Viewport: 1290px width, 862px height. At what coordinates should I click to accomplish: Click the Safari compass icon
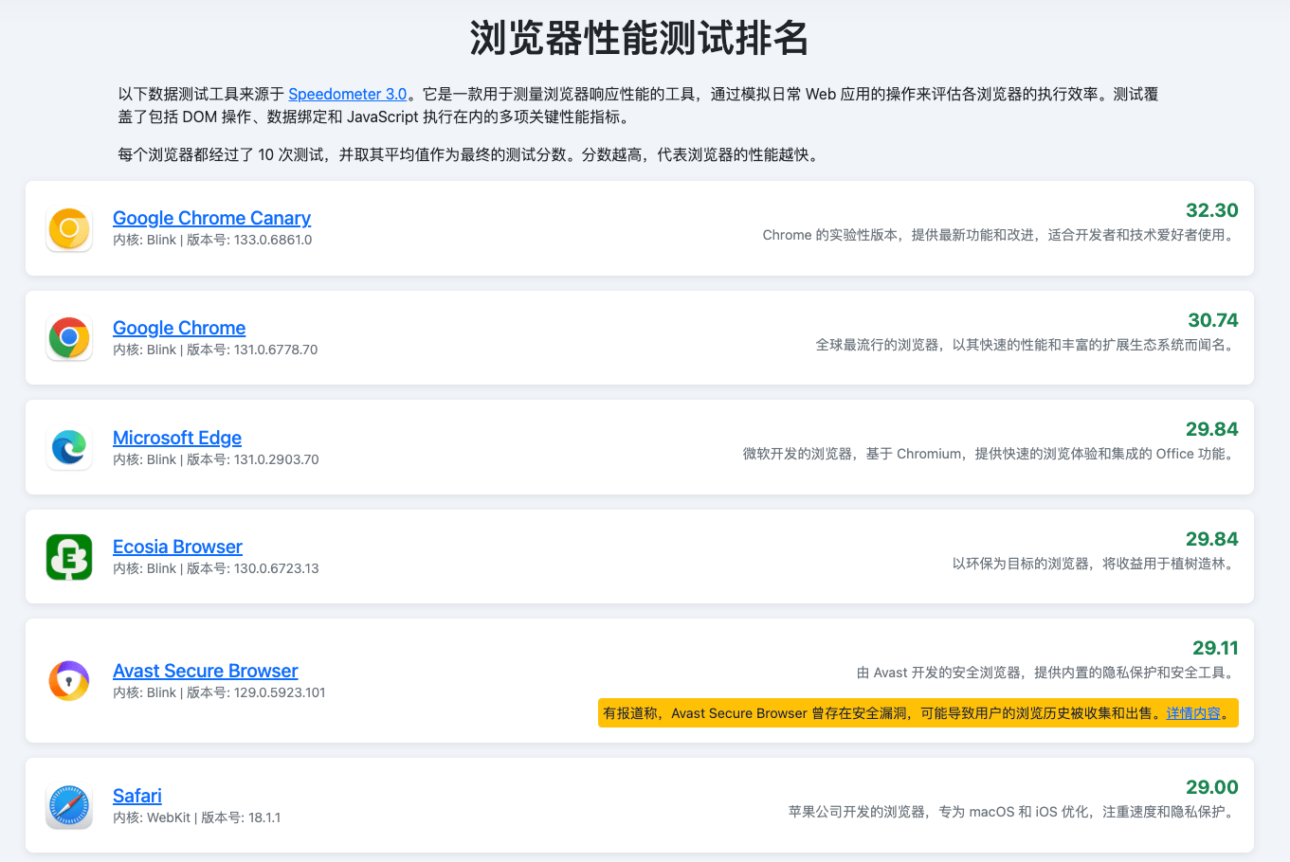(69, 806)
